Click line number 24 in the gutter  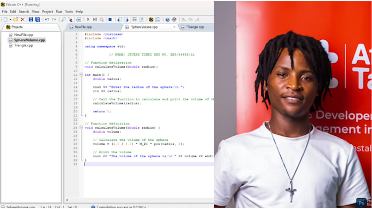[75, 128]
